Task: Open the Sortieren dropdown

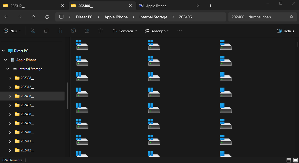Action: point(125,31)
